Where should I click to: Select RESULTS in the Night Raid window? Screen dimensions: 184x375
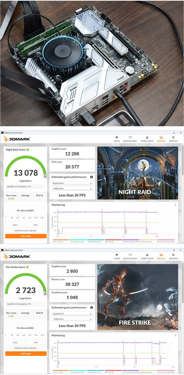click(x=161, y=139)
